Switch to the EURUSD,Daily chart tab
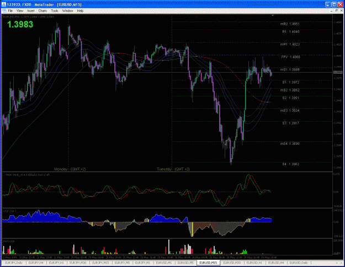This screenshot has width=345, height=267. [299, 263]
